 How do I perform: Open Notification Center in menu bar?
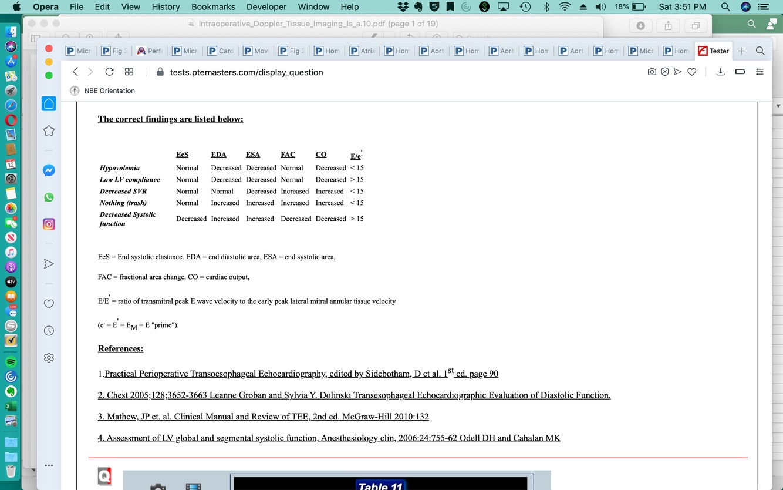coord(763,6)
